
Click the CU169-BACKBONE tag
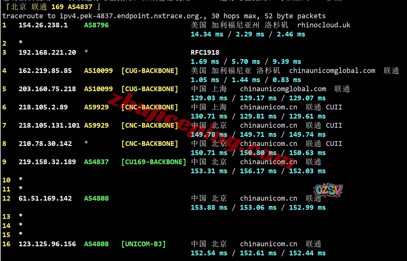pyautogui.click(x=154, y=162)
